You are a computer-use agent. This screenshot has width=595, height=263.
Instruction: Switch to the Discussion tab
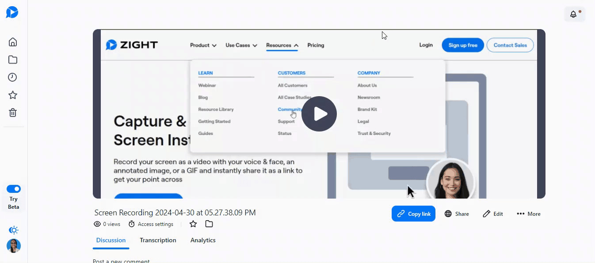pos(111,240)
